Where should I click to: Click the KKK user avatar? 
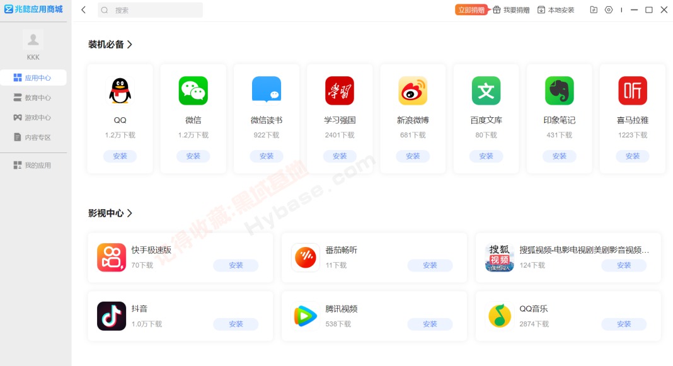pos(33,40)
